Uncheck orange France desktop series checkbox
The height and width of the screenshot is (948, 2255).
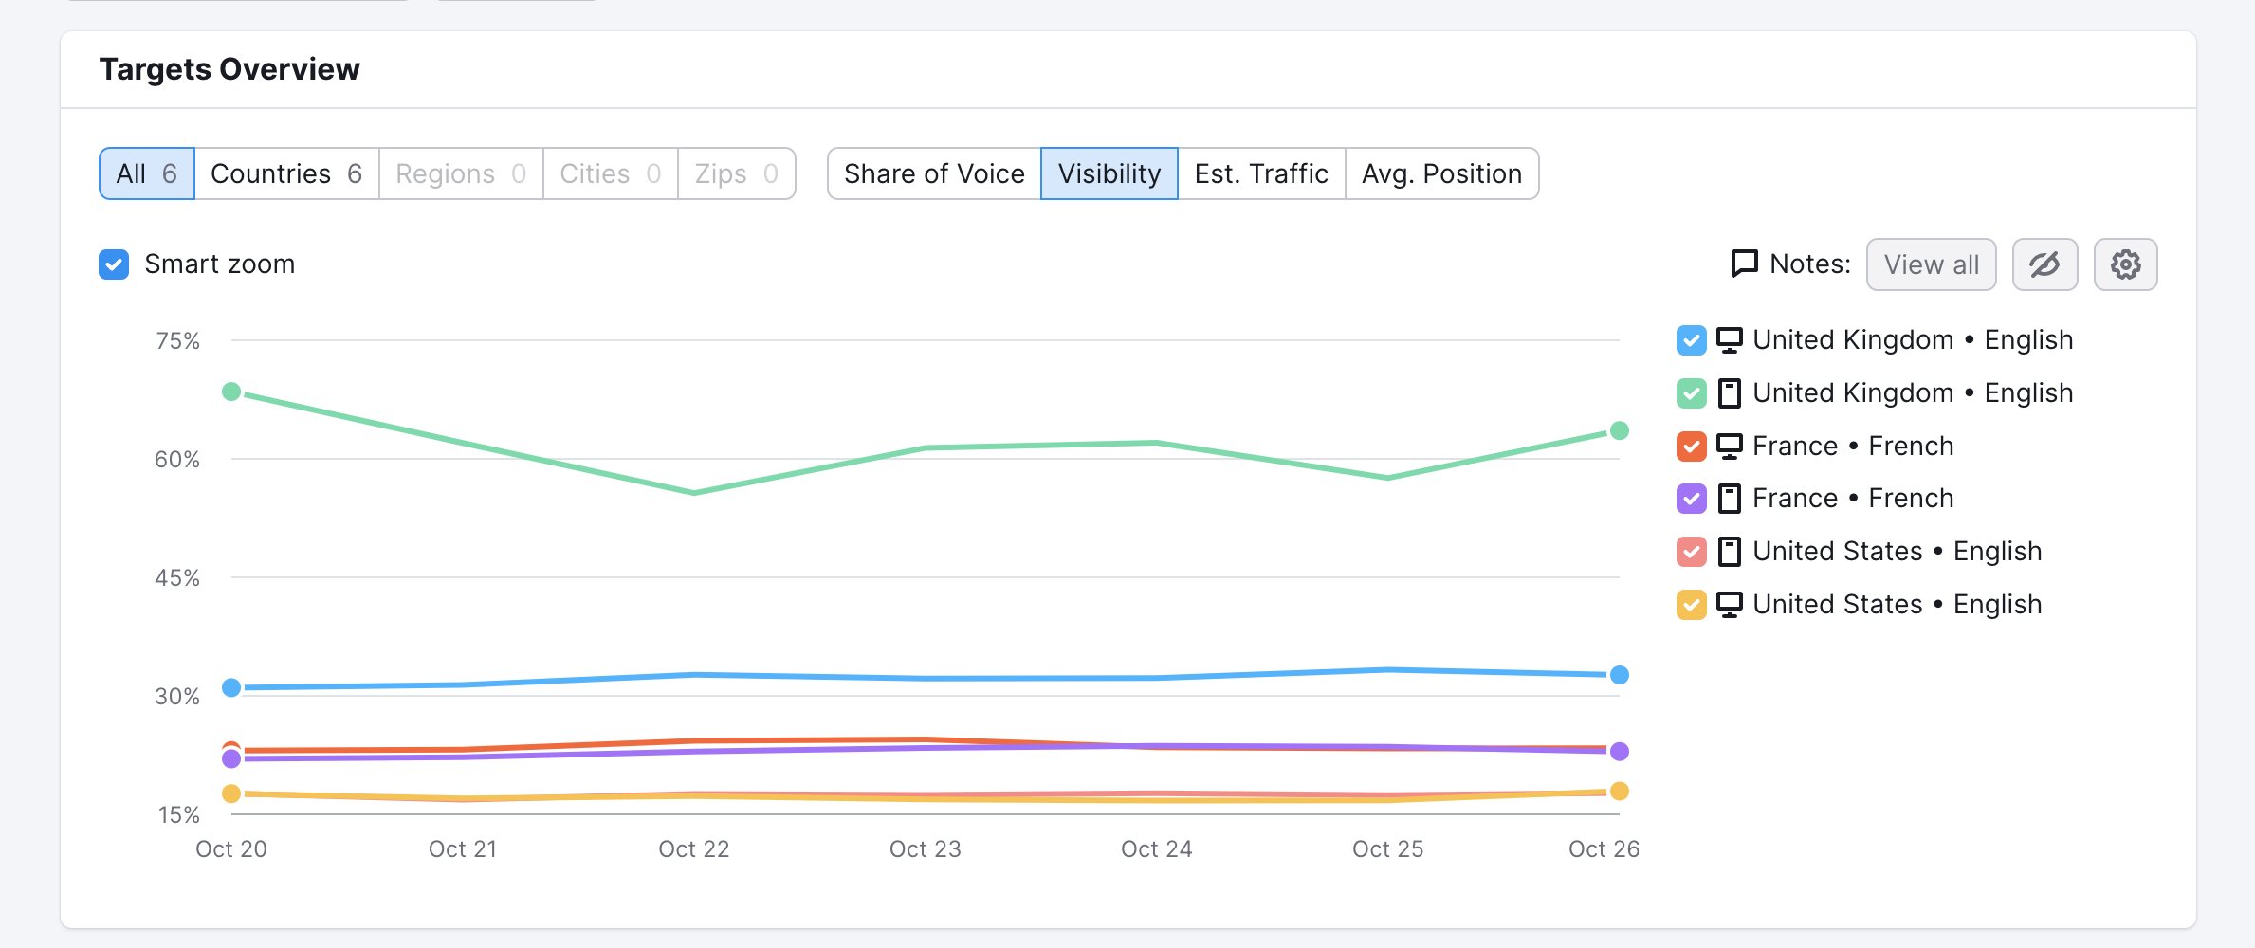click(x=1691, y=447)
